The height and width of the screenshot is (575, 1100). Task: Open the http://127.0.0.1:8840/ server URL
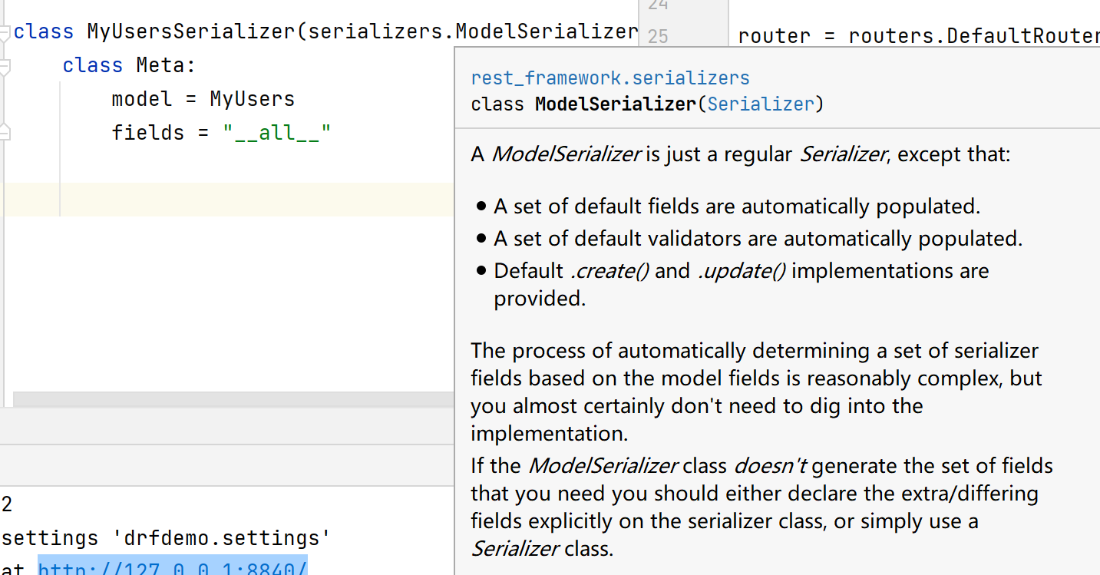click(173, 568)
